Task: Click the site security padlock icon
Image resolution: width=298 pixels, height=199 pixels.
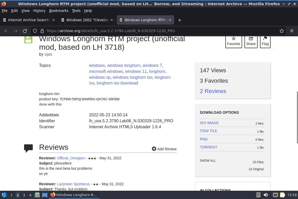Action: tap(42, 31)
